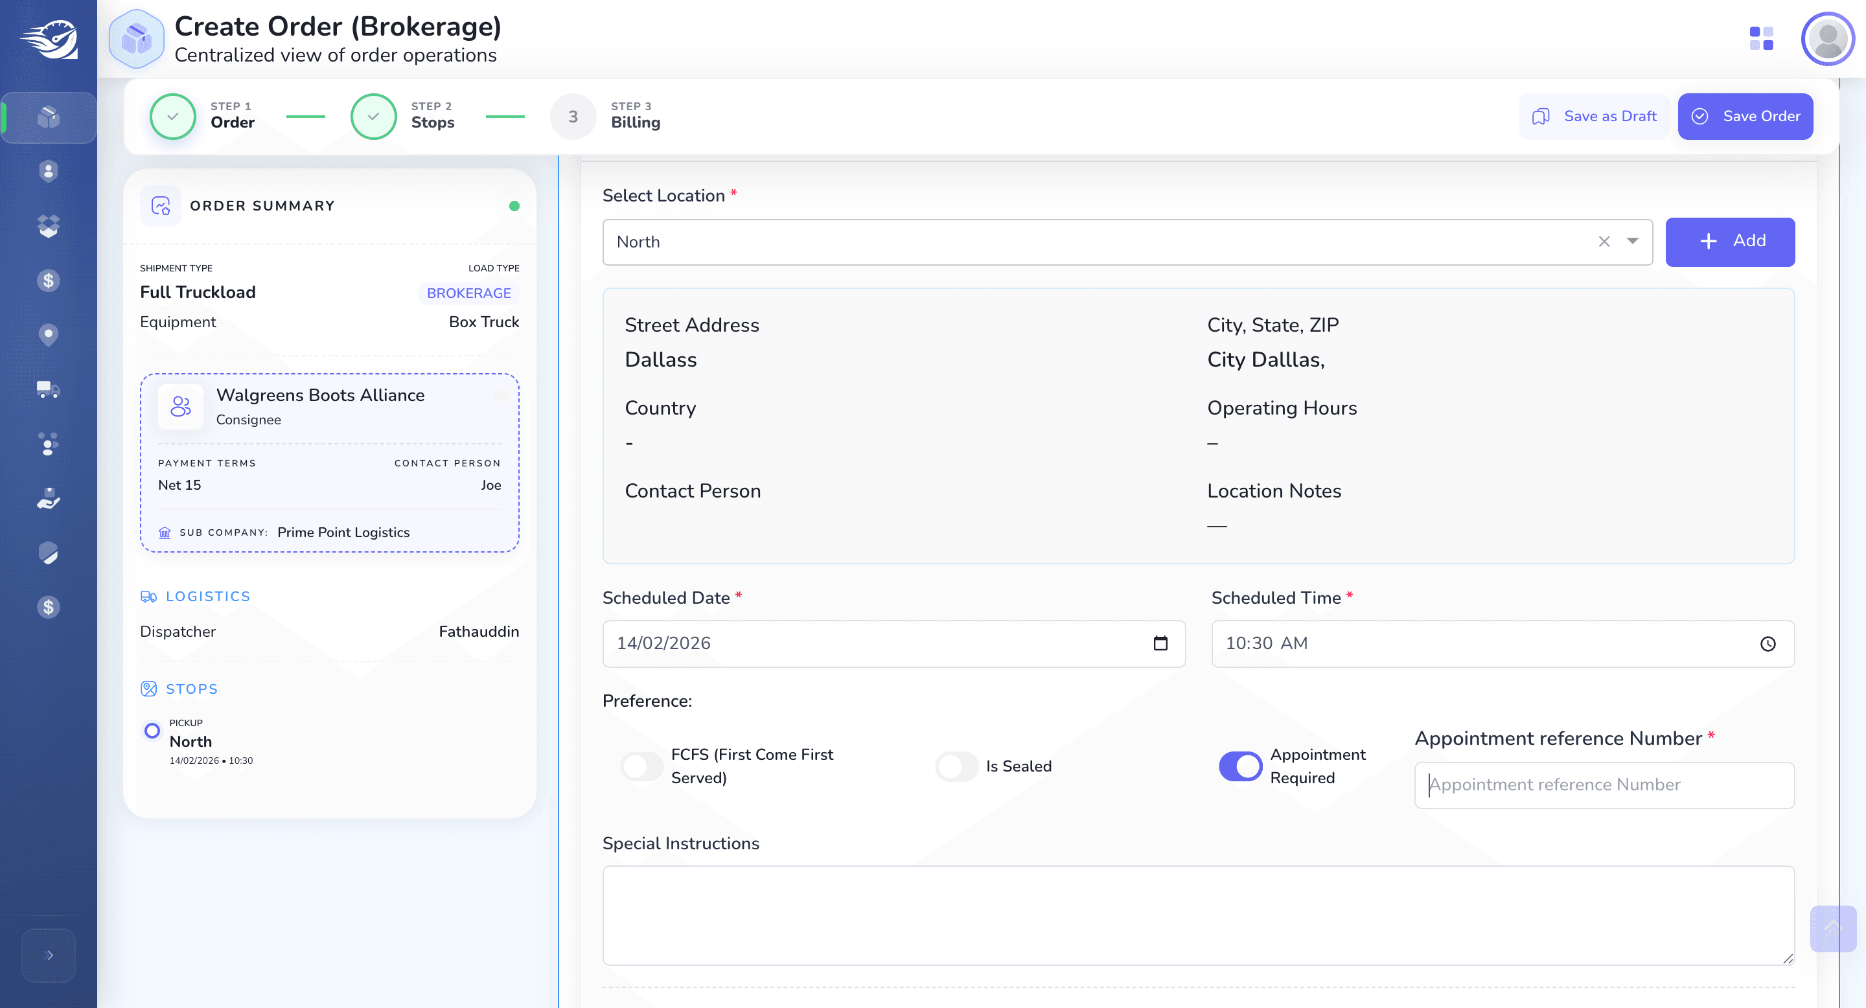Screen dimensions: 1866x1008
Task: Open the orders box icon in sidebar
Action: point(49,117)
